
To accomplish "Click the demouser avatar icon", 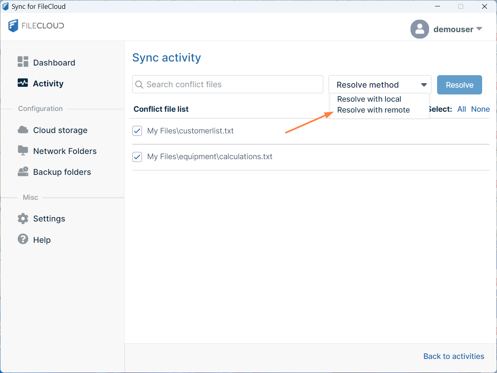I will point(419,29).
